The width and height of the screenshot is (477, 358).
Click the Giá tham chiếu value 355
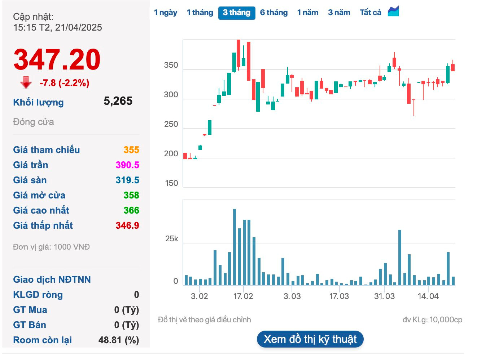click(131, 150)
